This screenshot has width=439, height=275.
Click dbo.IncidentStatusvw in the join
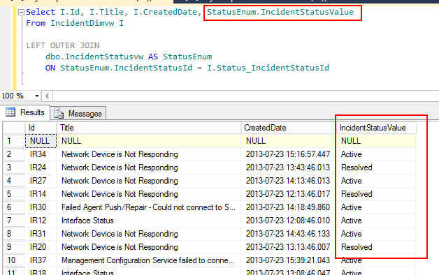click(x=94, y=57)
